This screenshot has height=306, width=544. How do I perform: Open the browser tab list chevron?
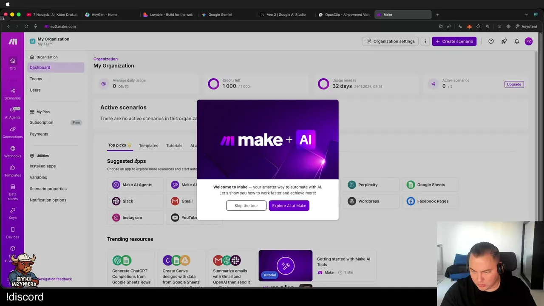point(526,14)
